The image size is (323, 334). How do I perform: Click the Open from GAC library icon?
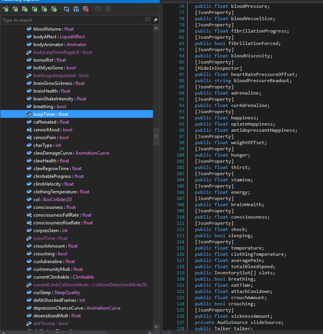coord(24,9)
